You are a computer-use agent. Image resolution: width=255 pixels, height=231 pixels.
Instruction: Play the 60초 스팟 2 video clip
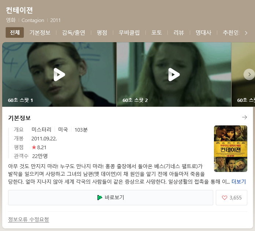[174, 74]
